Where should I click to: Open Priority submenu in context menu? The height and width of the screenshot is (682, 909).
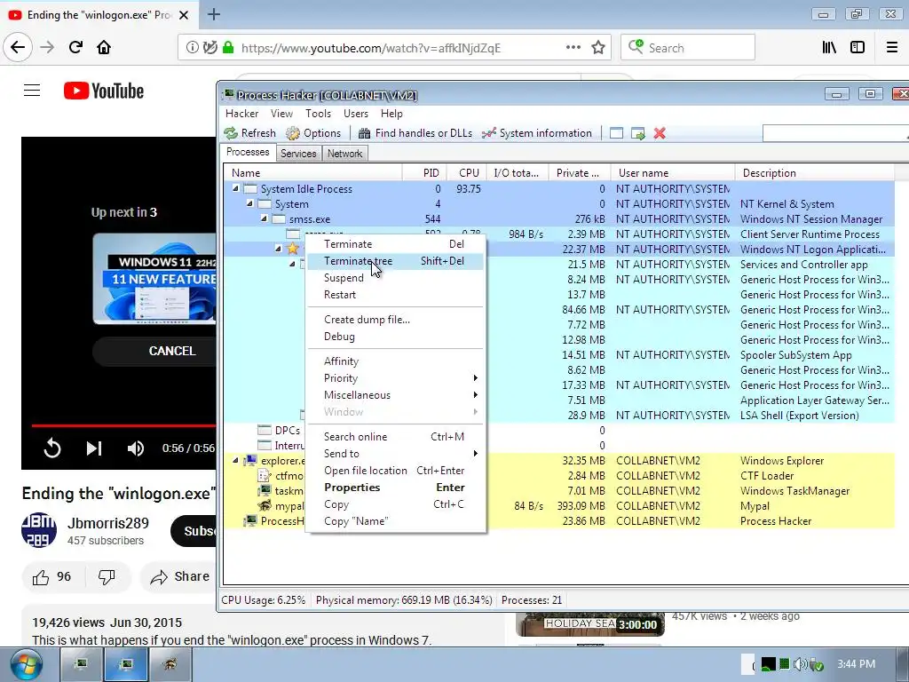(x=395, y=378)
